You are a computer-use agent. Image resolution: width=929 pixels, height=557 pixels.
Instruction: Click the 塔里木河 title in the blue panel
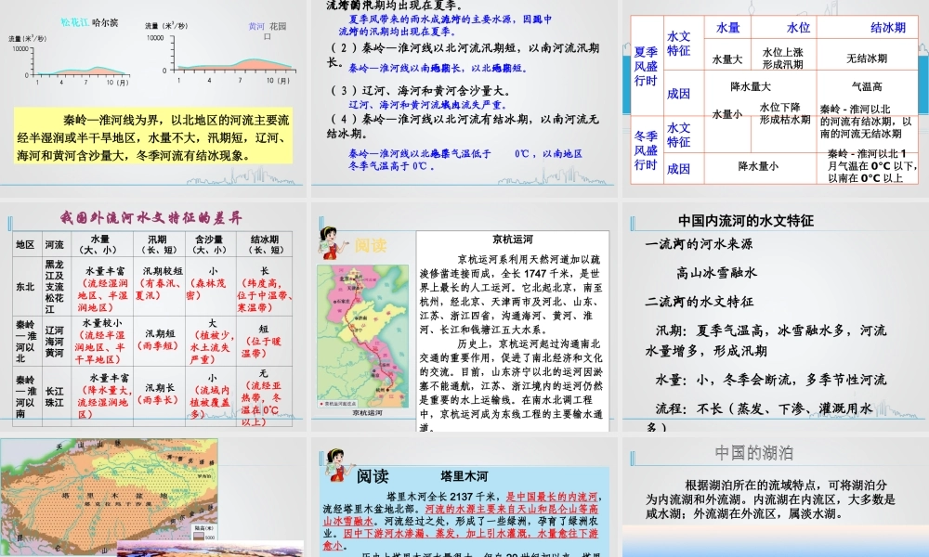point(464,476)
